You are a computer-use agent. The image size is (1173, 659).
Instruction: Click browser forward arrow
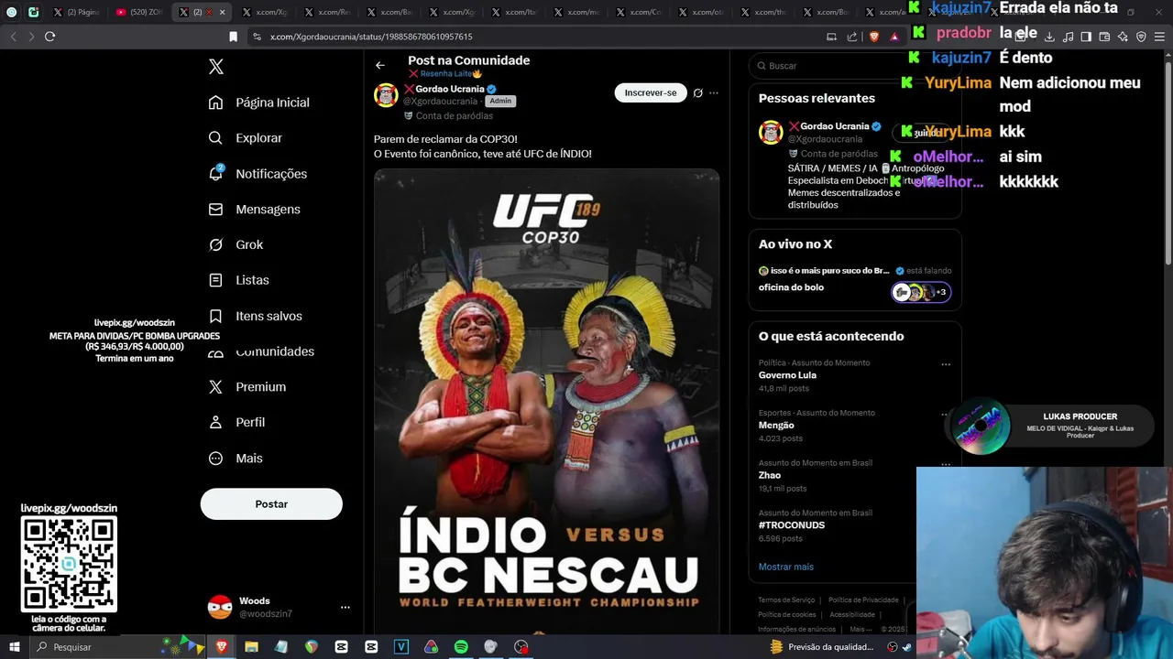click(31, 37)
